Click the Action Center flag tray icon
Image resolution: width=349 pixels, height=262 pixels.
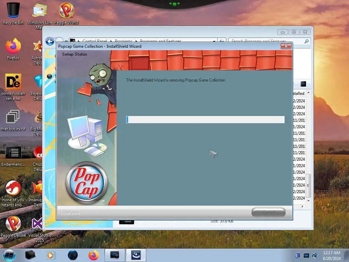tap(298, 256)
